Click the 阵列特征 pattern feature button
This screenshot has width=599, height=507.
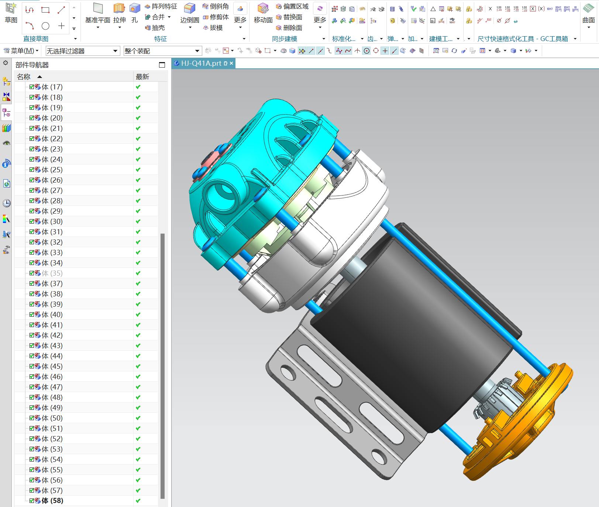tap(161, 6)
